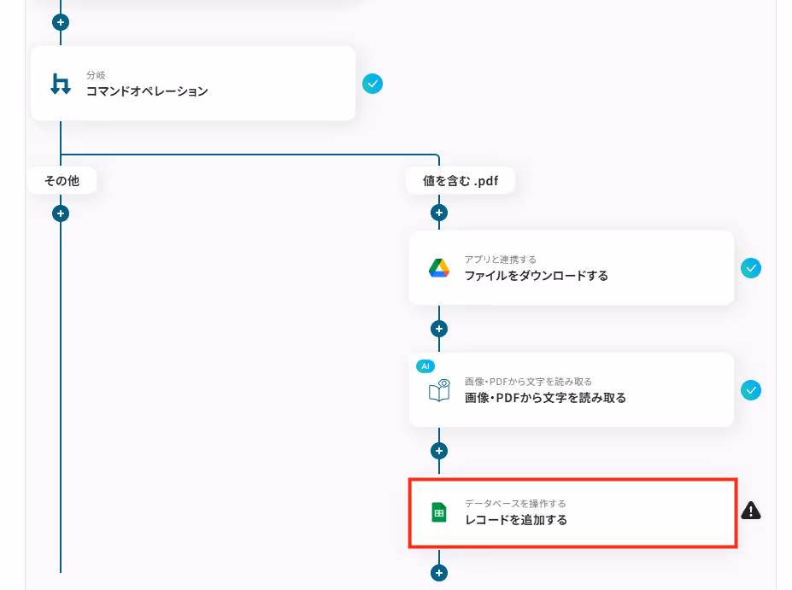
Task: Click the AI badge on the OCR card
Action: (x=425, y=366)
